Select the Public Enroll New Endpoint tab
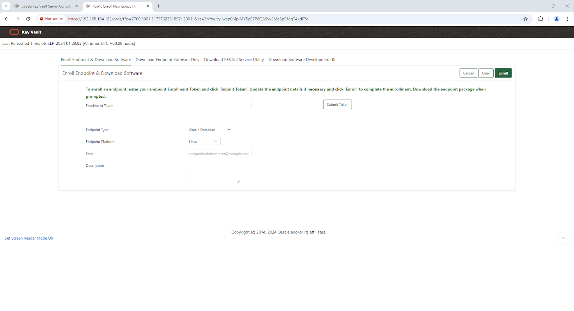 tap(118, 6)
